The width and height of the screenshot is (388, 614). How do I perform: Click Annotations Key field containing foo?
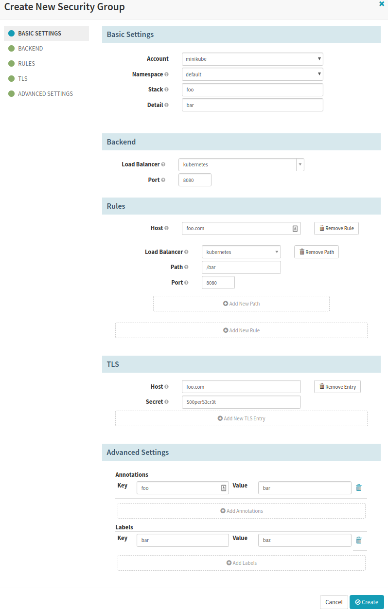[x=183, y=488]
